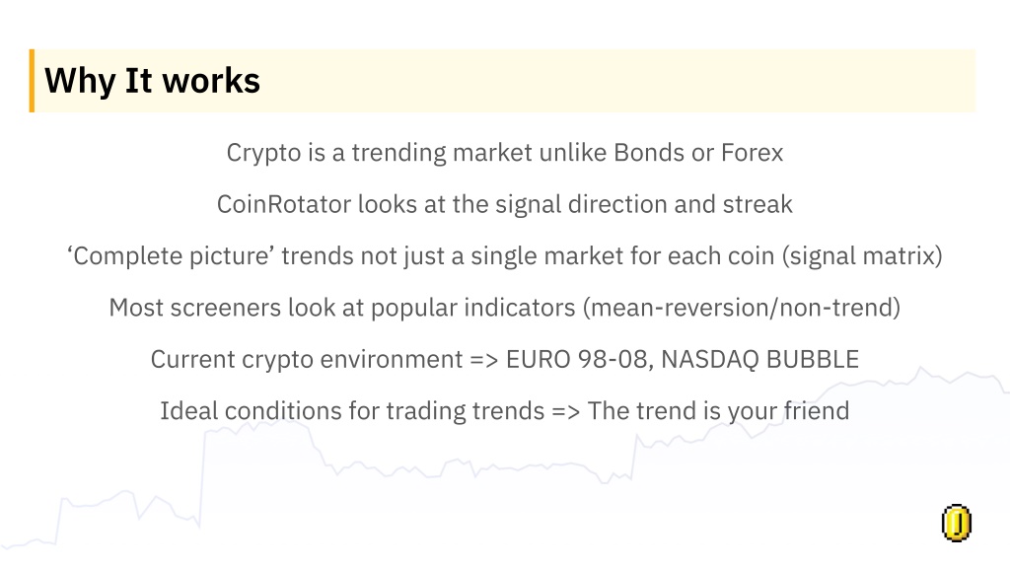Select the 'Complete picture' trends line
The height and width of the screenshot is (568, 1010).
[504, 256]
